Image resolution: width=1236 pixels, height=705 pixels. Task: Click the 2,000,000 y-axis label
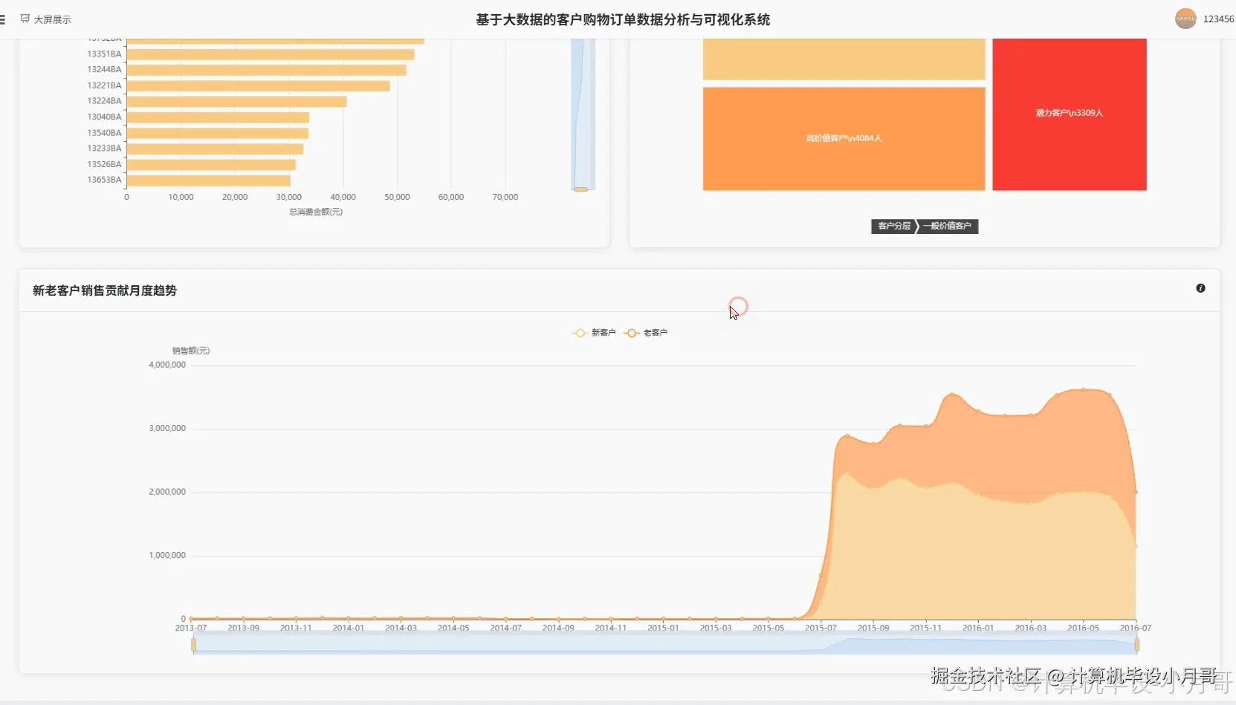[x=167, y=492]
